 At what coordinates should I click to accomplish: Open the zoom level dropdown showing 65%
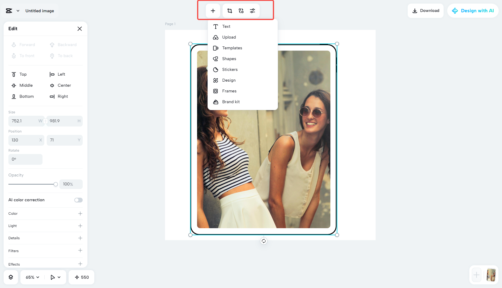tap(31, 277)
